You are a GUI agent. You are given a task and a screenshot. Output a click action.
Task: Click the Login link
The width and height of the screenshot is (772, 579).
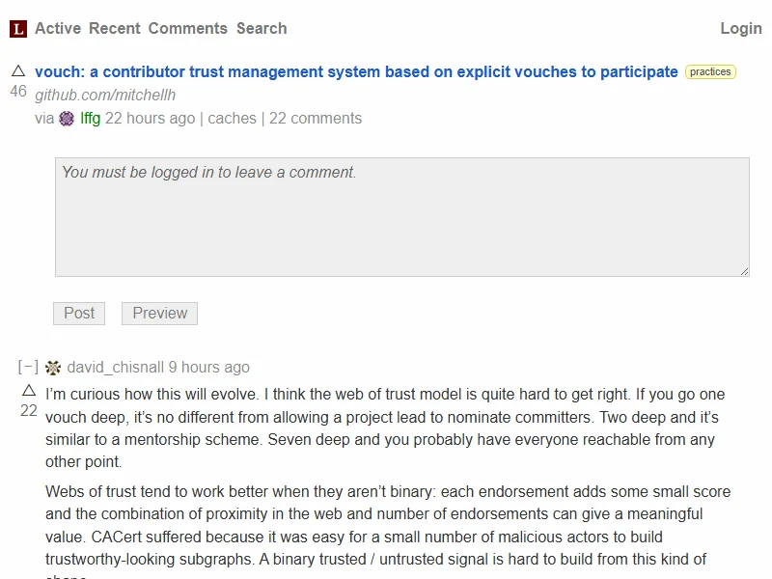[740, 29]
